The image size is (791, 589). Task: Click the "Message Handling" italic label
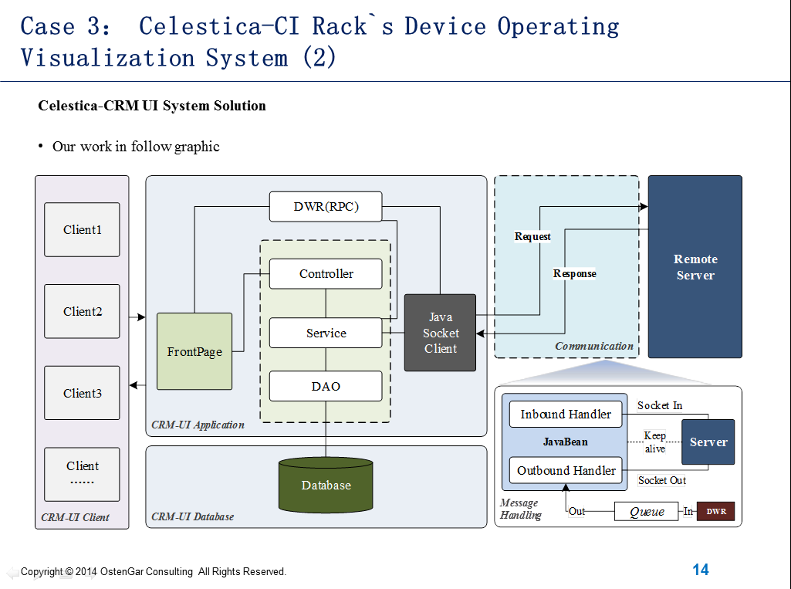tap(521, 509)
